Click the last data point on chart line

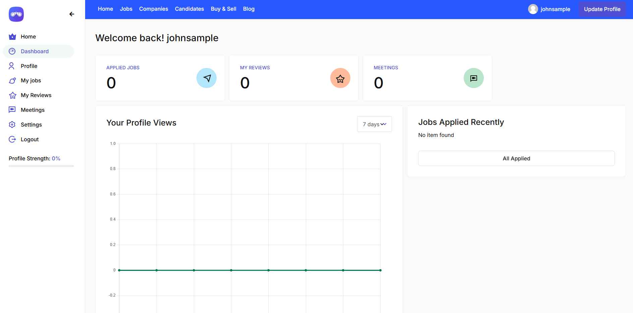click(380, 270)
